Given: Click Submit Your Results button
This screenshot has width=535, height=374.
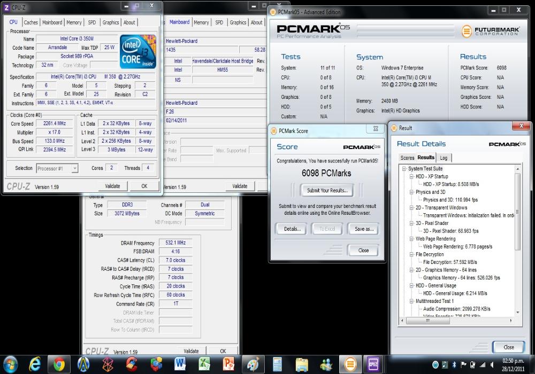Looking at the screenshot, I should coord(327,190).
